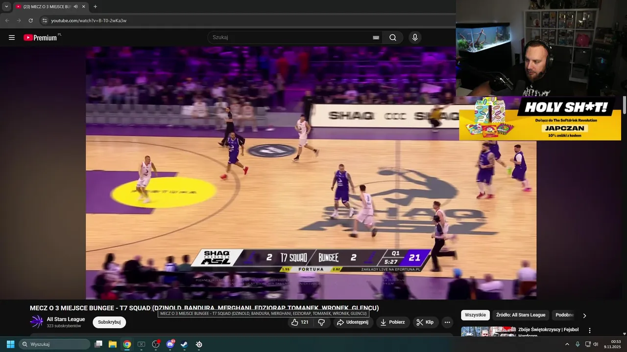Screen dimensions: 627x352
Task: Open Zbóje Świętokrzyscy video thumbnail
Action: click(488, 332)
